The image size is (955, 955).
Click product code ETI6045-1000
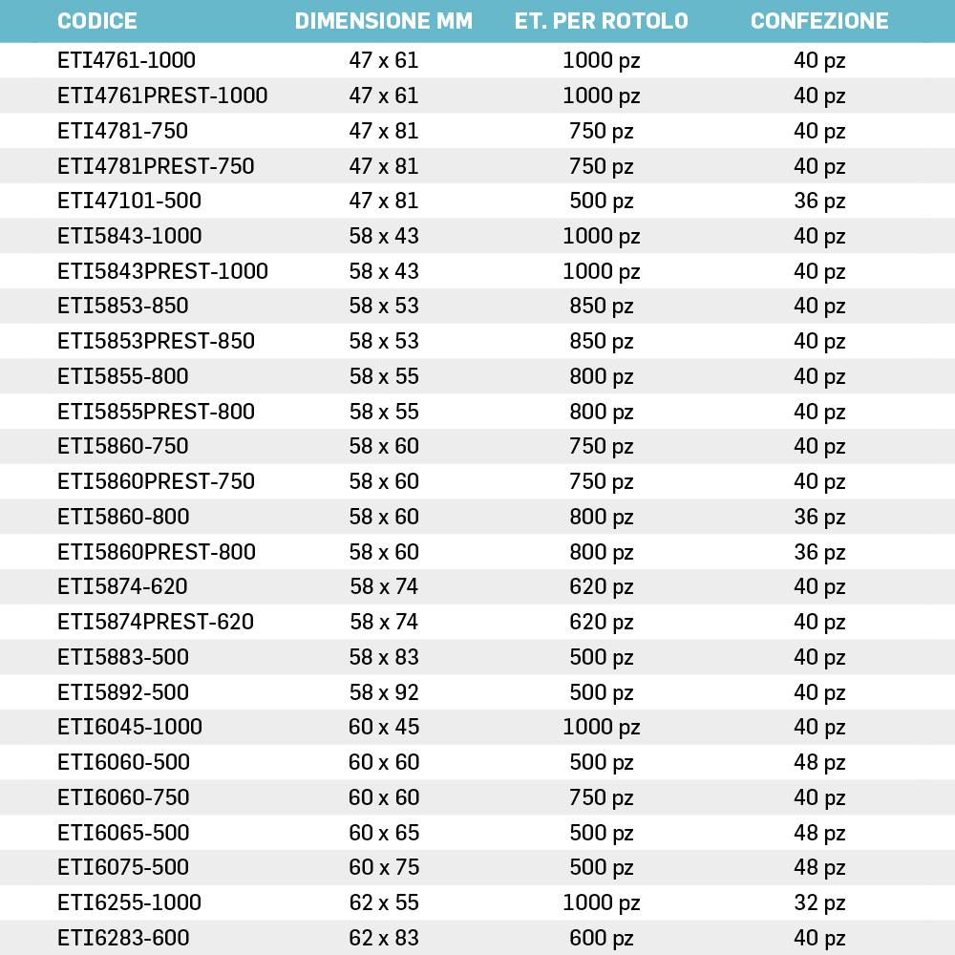coord(130,727)
